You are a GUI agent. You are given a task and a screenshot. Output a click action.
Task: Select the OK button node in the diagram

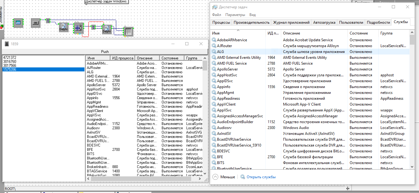click(36, 22)
